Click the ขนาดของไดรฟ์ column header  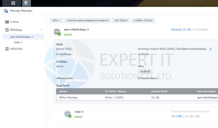[159, 91]
